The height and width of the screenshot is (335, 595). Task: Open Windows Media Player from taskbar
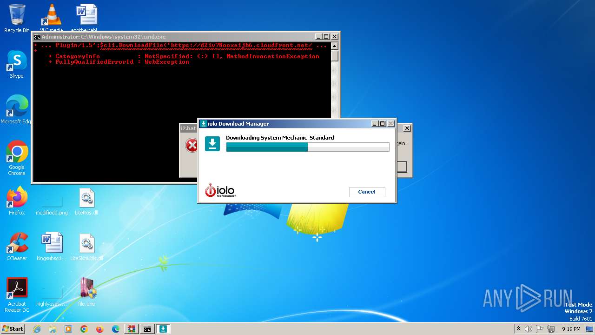click(68, 329)
